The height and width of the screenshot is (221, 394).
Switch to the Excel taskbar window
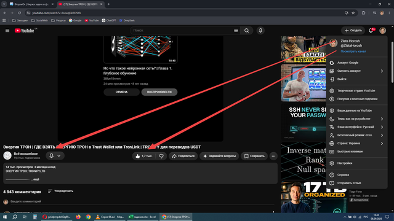tap(142, 217)
